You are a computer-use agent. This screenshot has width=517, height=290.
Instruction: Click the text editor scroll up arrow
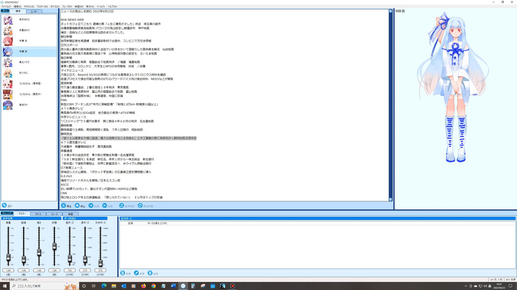[x=391, y=11]
